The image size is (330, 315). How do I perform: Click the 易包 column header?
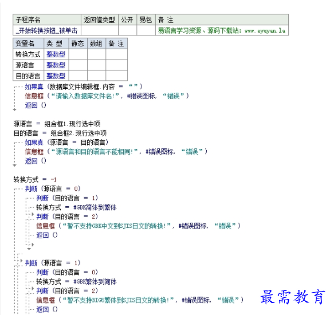[146, 20]
